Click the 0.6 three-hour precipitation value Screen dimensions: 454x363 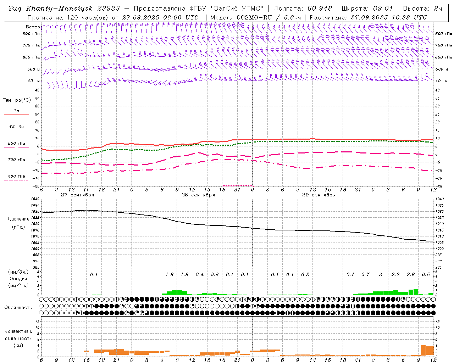[215, 275]
